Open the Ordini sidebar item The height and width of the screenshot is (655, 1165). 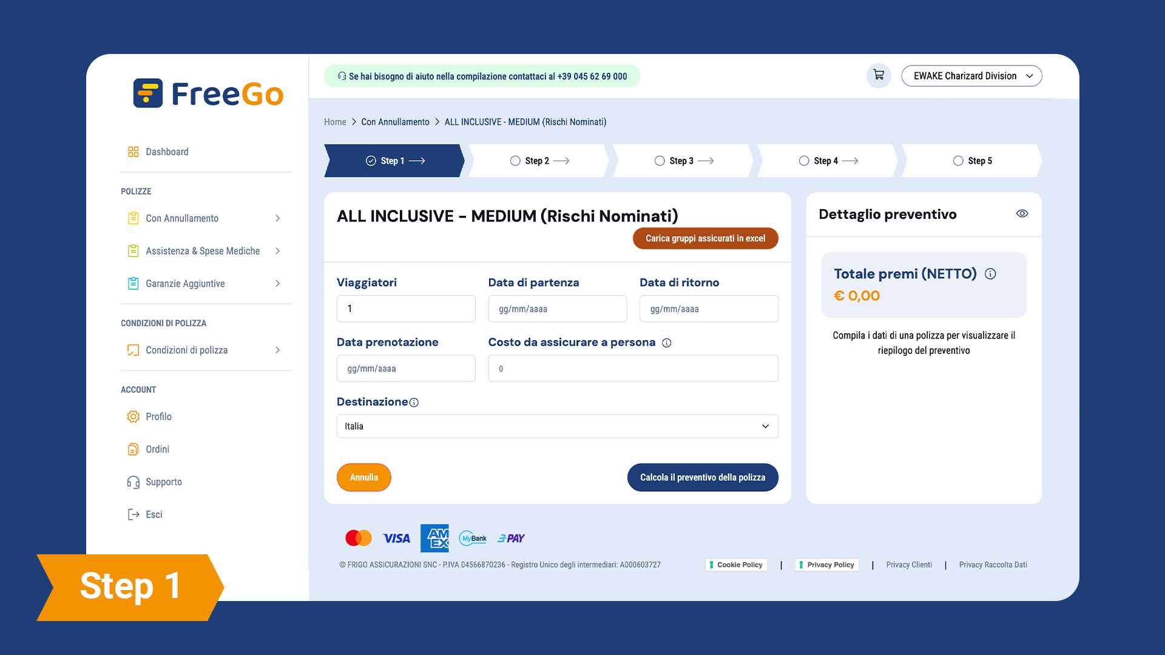point(157,449)
